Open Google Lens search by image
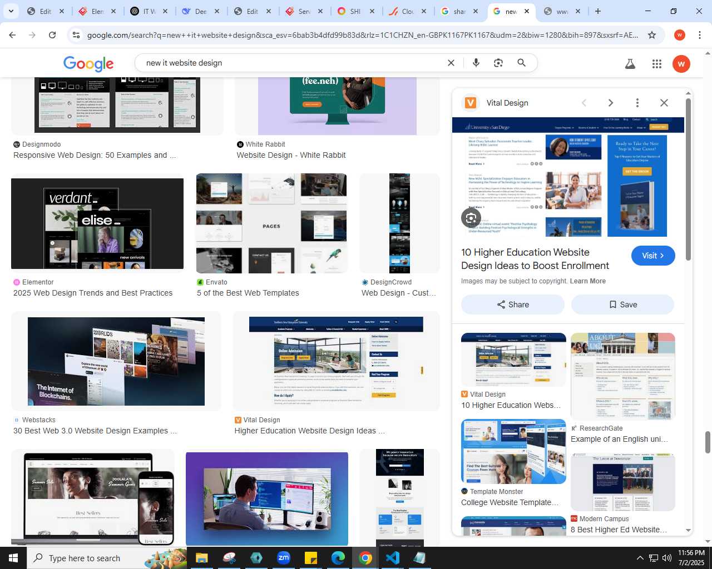The image size is (712, 569). (x=498, y=63)
